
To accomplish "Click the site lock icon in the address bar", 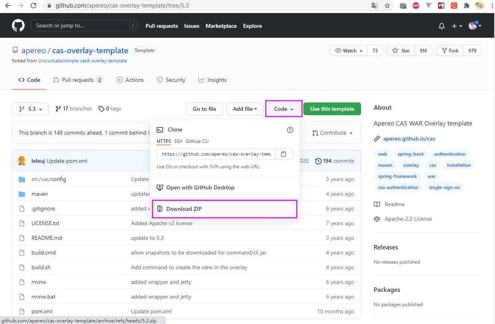I will pos(50,6).
